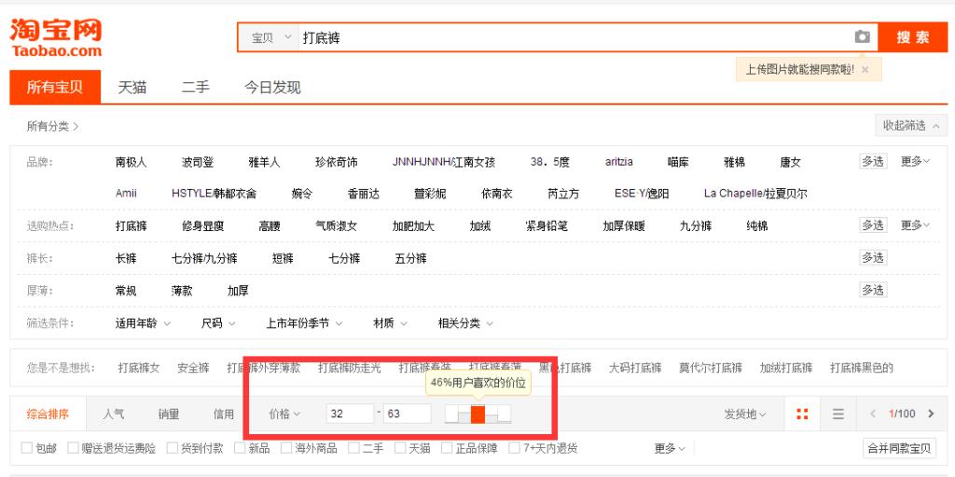Sort results by 销量
955x477 pixels.
[x=169, y=415]
